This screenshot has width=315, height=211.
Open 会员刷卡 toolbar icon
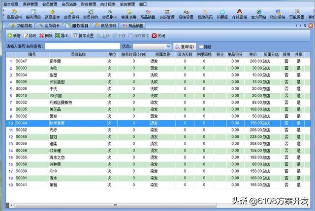coord(109,14)
